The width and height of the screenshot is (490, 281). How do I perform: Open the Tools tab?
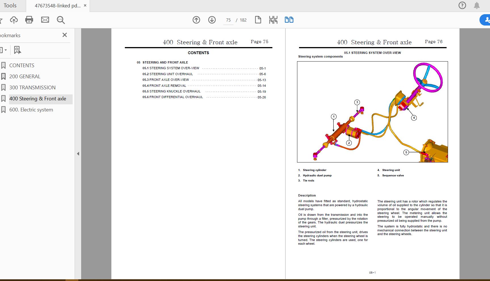tap(10, 6)
